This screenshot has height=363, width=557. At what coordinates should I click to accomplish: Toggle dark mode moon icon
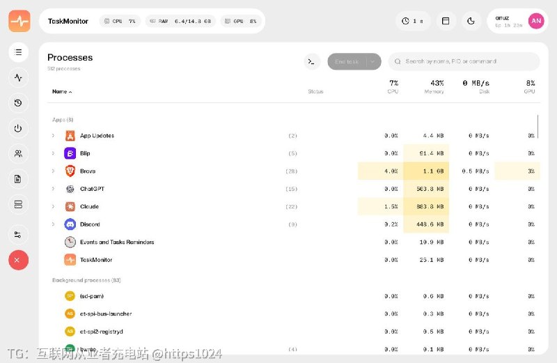pos(471,21)
